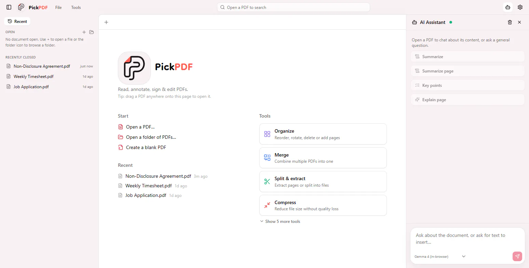Screen dimensions: 529x268
Task: Open the Gemma 4 model dropdown
Action: click(440, 256)
